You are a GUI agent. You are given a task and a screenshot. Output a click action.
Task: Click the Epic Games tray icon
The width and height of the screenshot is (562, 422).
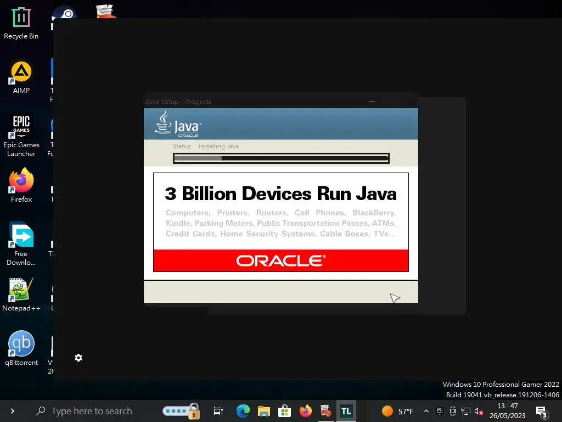[440, 411]
